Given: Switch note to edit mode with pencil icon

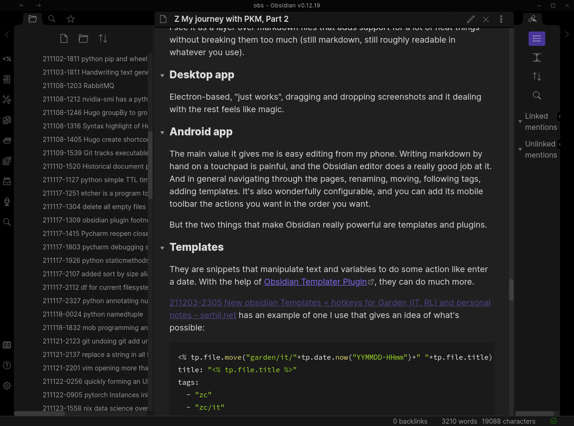Looking at the screenshot, I should tap(471, 19).
